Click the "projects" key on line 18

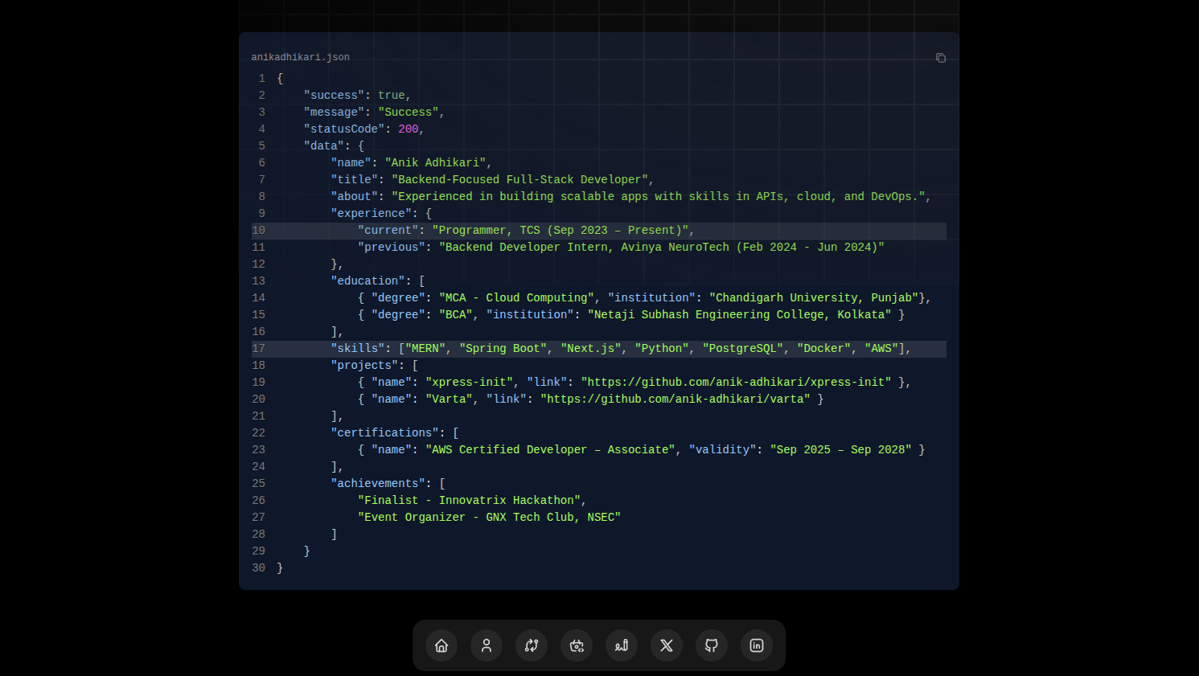click(x=364, y=366)
